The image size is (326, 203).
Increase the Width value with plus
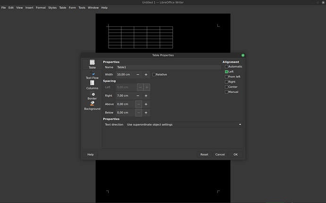click(x=146, y=74)
